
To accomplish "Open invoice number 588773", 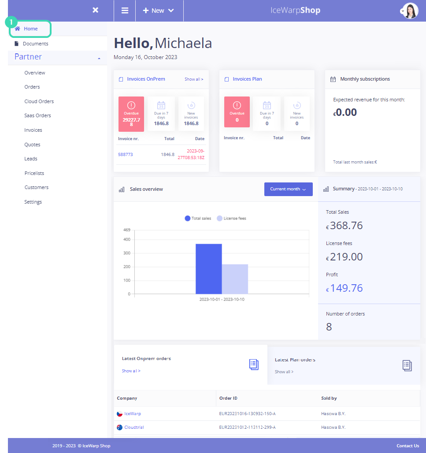I will click(126, 155).
